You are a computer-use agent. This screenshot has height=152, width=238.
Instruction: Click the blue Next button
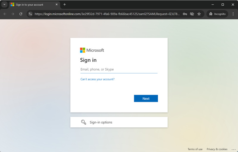[x=146, y=98]
